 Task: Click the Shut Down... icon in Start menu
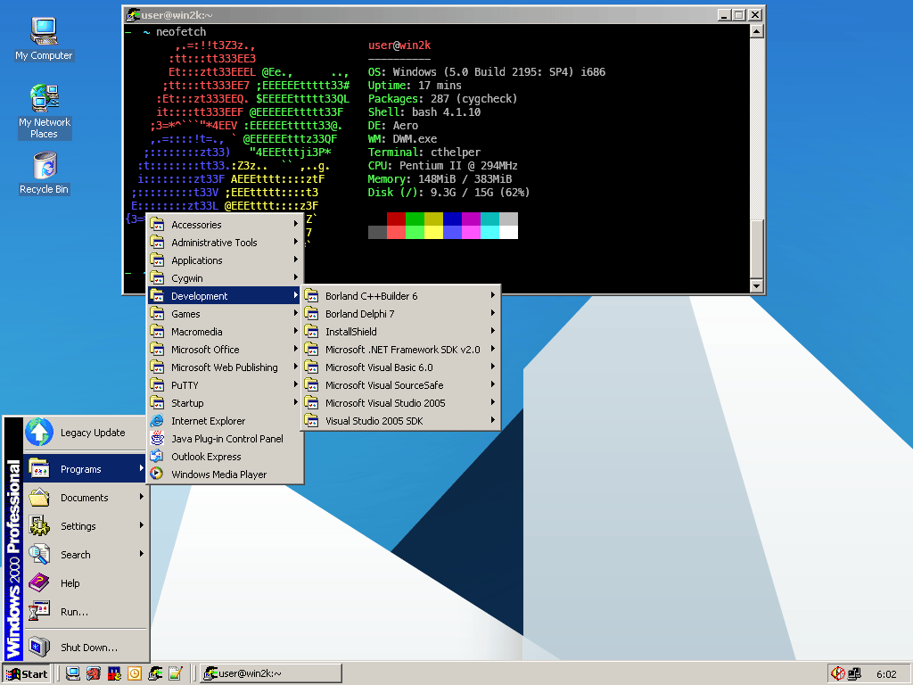(39, 647)
